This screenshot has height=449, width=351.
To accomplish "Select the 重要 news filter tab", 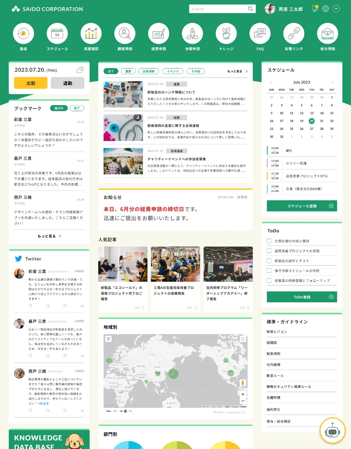I will point(128,71).
